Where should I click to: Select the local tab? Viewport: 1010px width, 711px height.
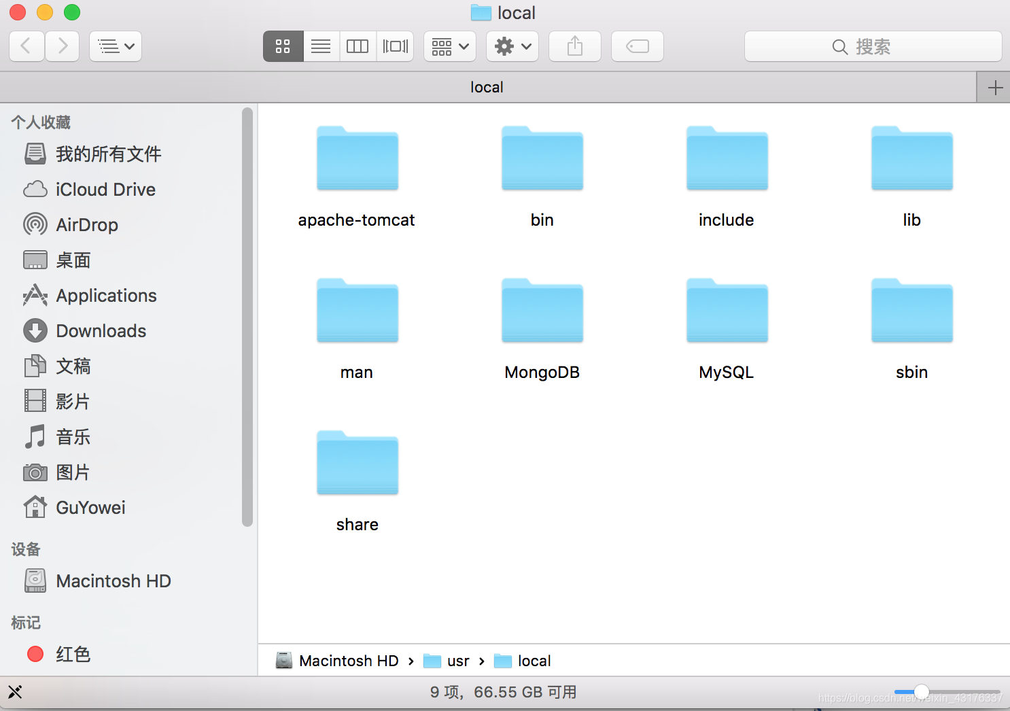[x=487, y=88]
